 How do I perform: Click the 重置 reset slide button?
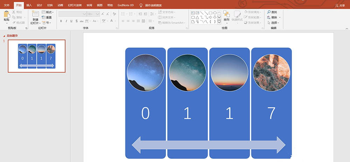(47, 17)
